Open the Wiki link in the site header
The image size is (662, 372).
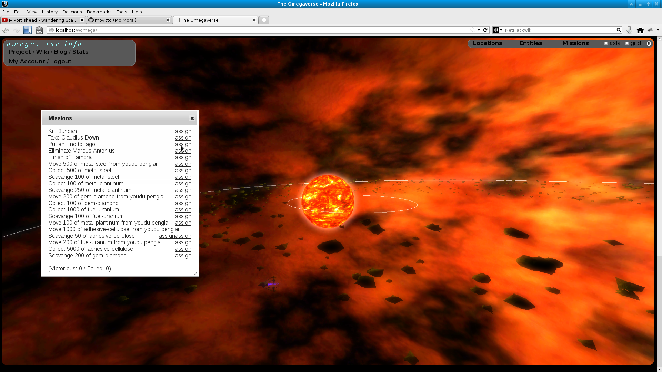[x=42, y=52]
